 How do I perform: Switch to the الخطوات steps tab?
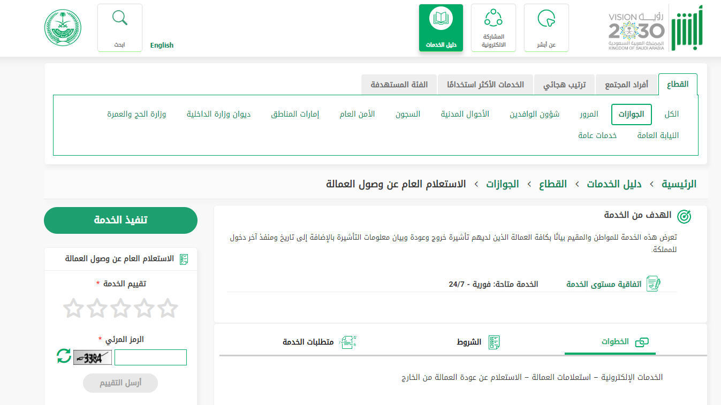[x=610, y=342]
